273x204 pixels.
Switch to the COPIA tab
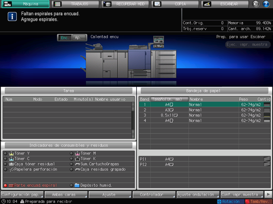175,4
